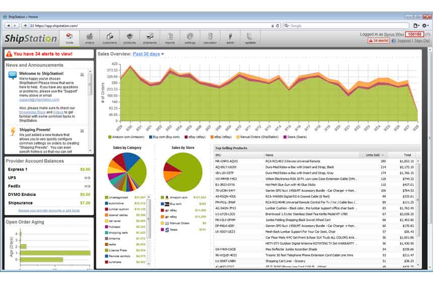Image resolution: width=433 pixels, height=282 pixels.
Task: Open the browser gear settings menu
Action: click(x=425, y=26)
